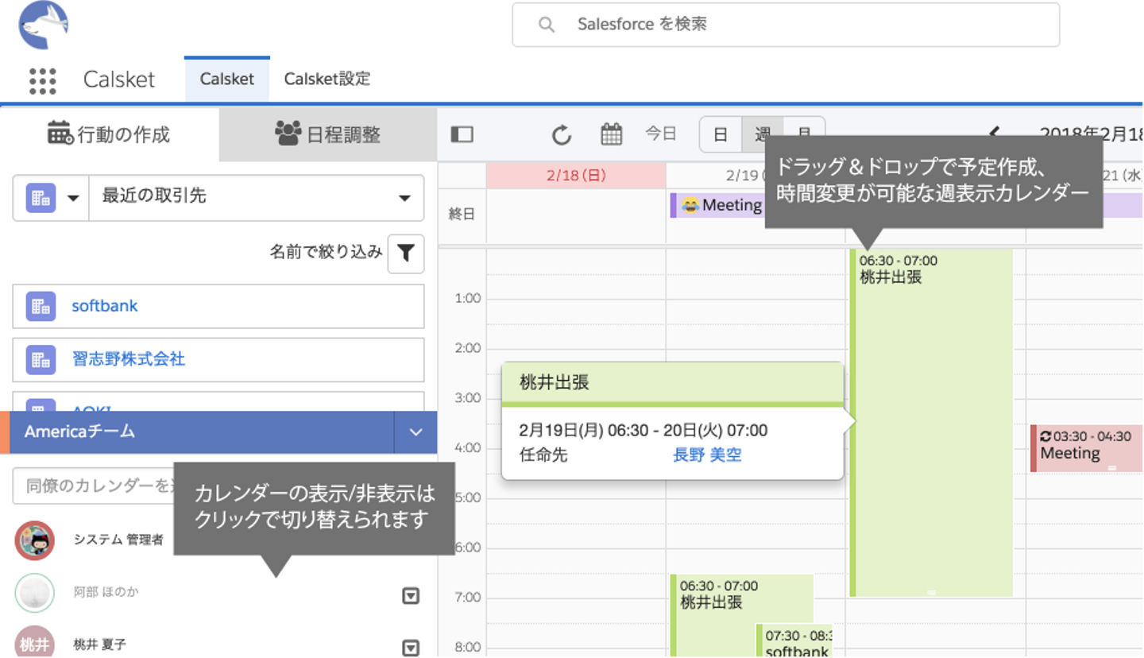Screen dimensions: 1144x658
Task: Switch to the 行動の作成 tab
Action: [110, 134]
